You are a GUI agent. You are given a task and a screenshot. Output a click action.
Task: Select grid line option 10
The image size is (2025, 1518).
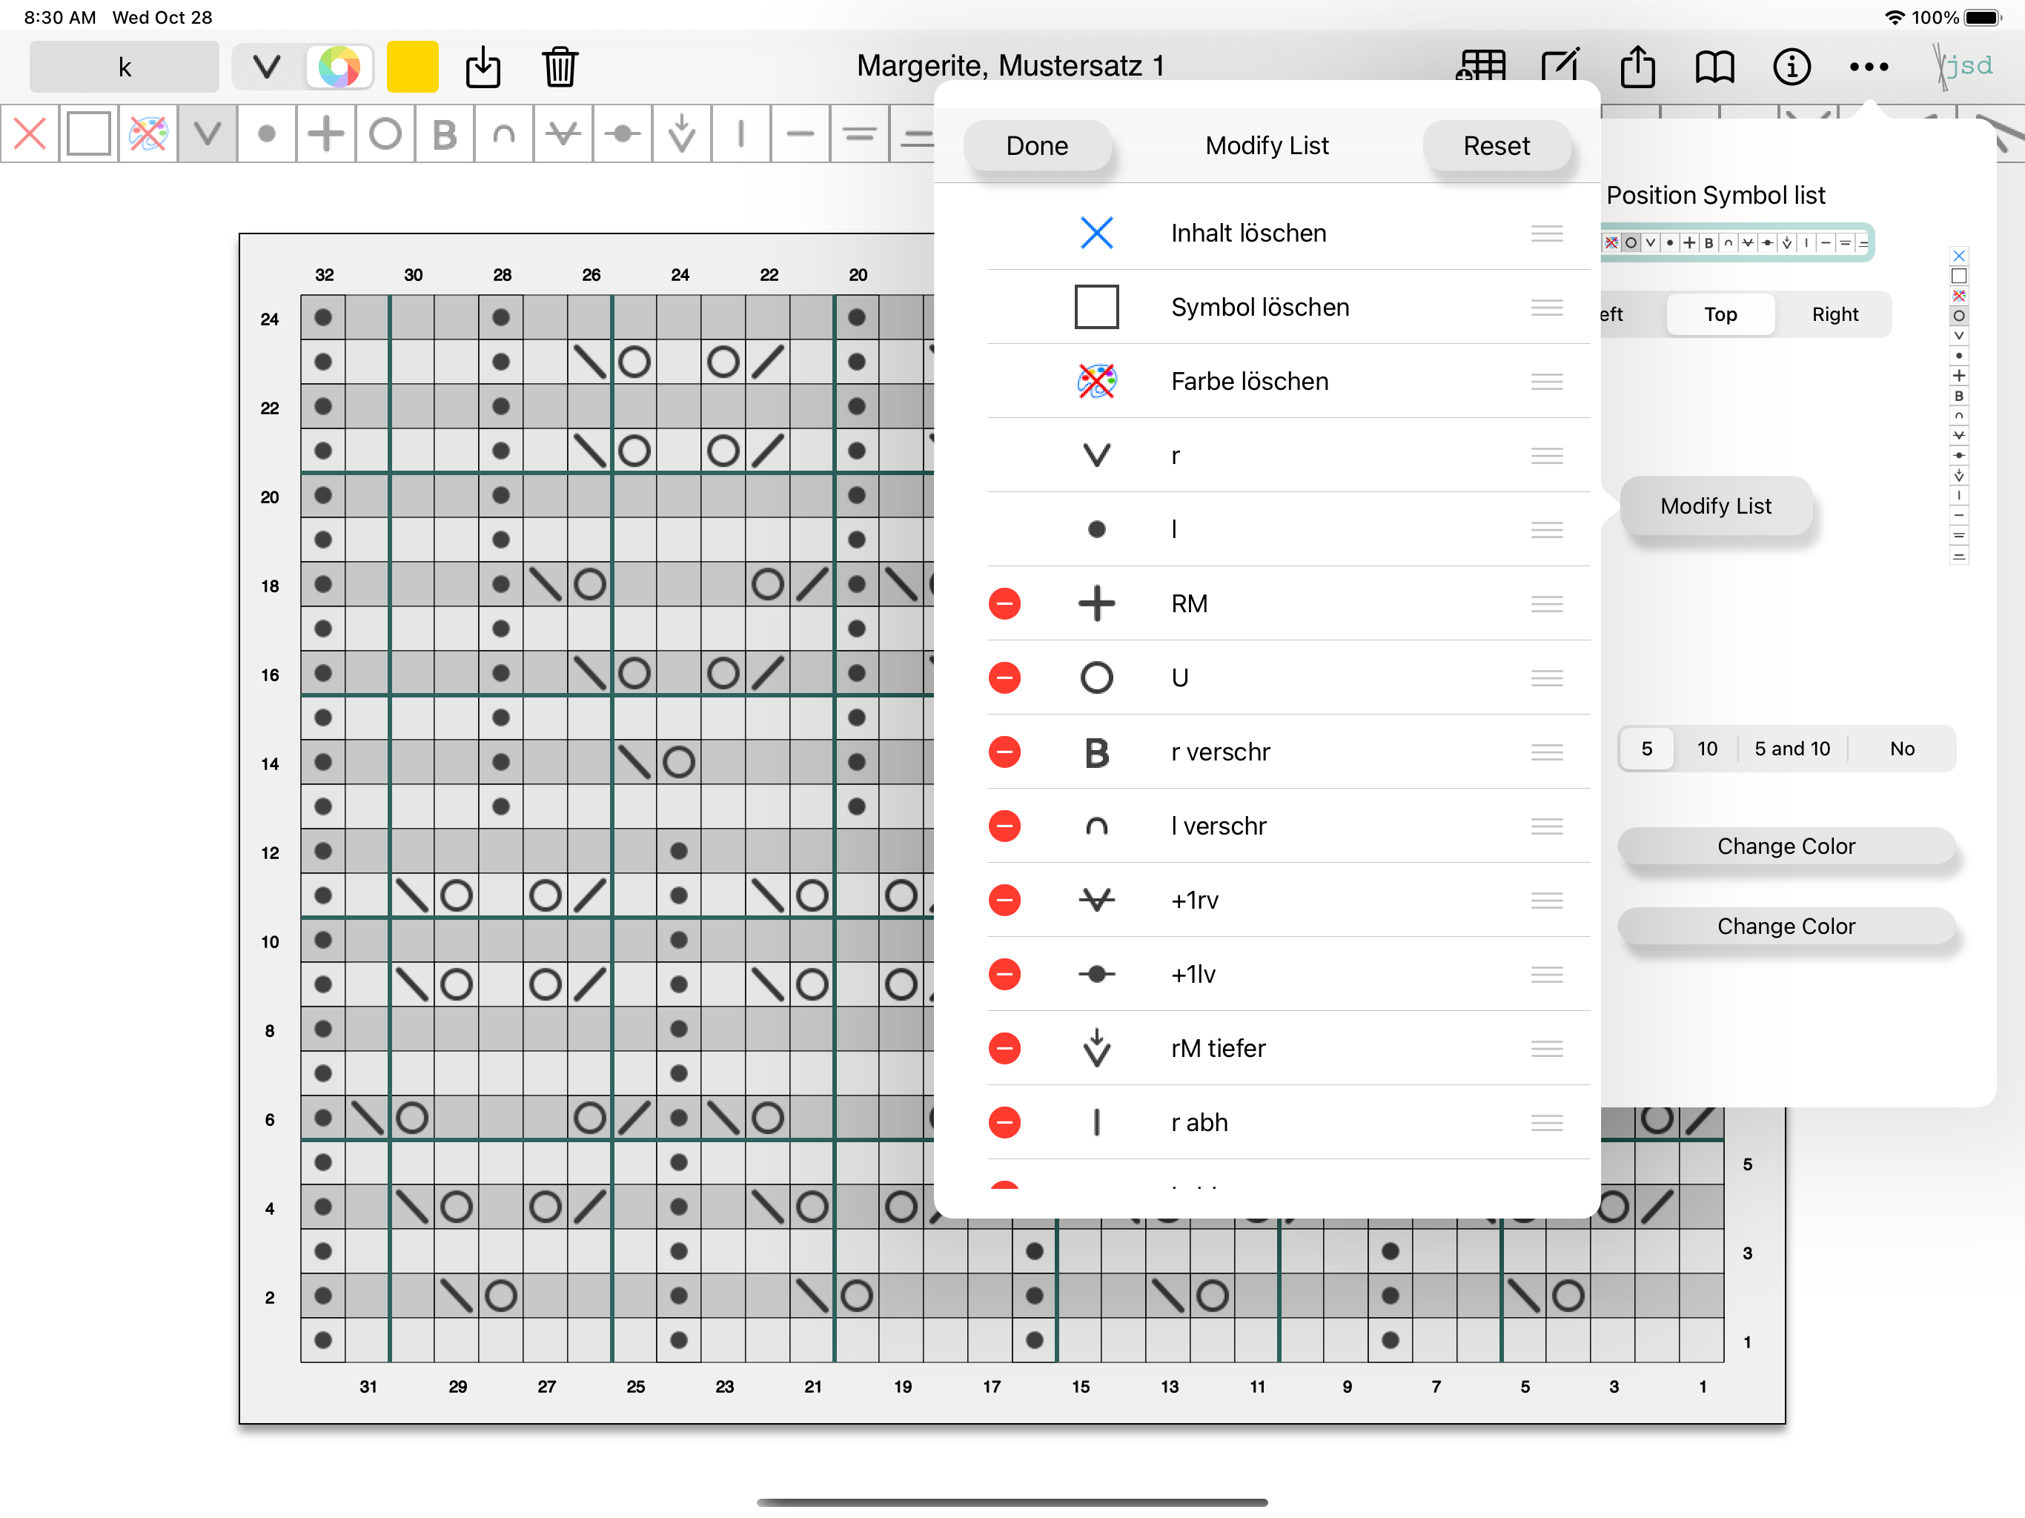1706,749
